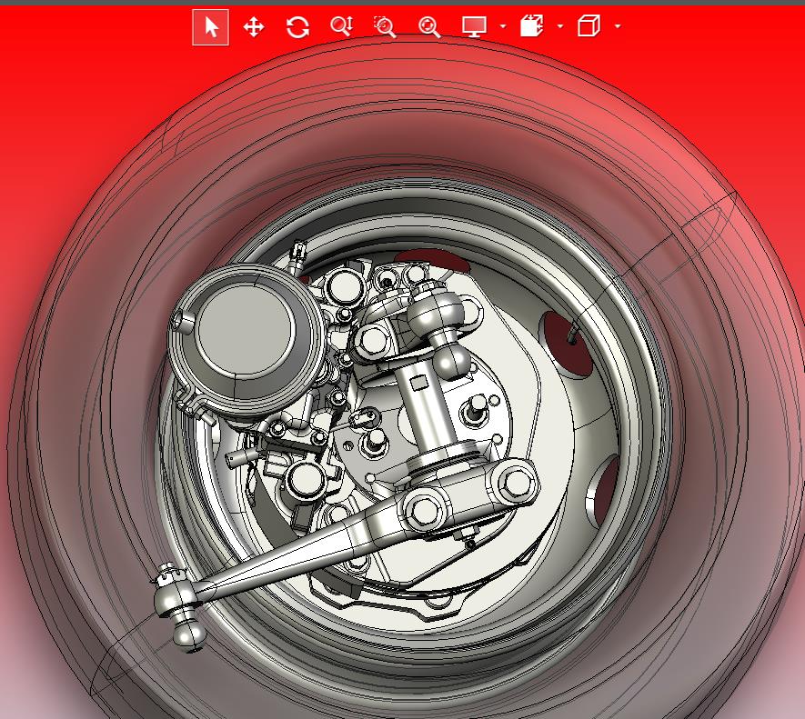Open the view orientation dropdown arrow
805x719 pixels.
pyautogui.click(x=618, y=26)
